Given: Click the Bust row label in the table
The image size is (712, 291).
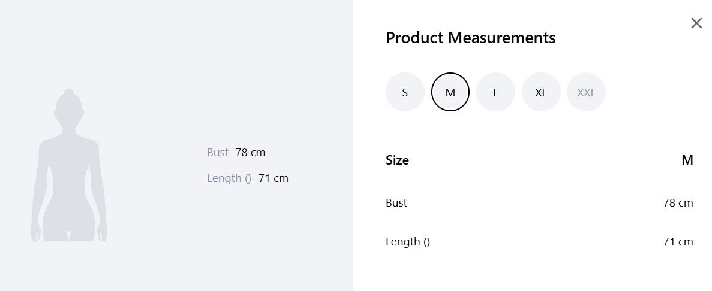Looking at the screenshot, I should pos(396,202).
